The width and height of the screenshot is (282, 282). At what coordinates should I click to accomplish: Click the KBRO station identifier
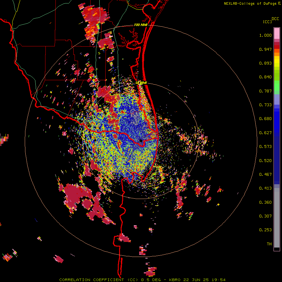coord(175,280)
